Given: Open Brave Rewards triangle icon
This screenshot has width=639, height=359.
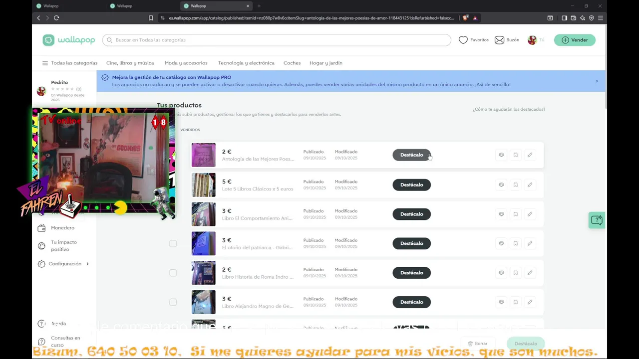Looking at the screenshot, I should click(475, 18).
